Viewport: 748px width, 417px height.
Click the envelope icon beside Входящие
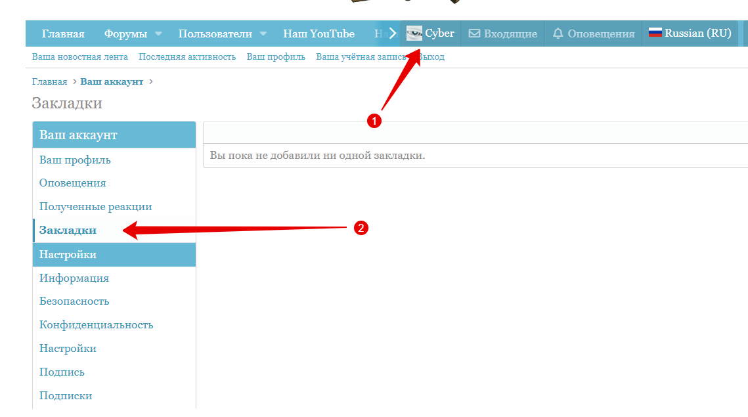pyautogui.click(x=474, y=33)
